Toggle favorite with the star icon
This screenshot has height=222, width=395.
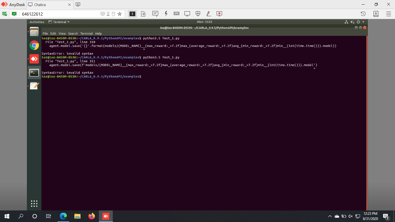click(119, 14)
